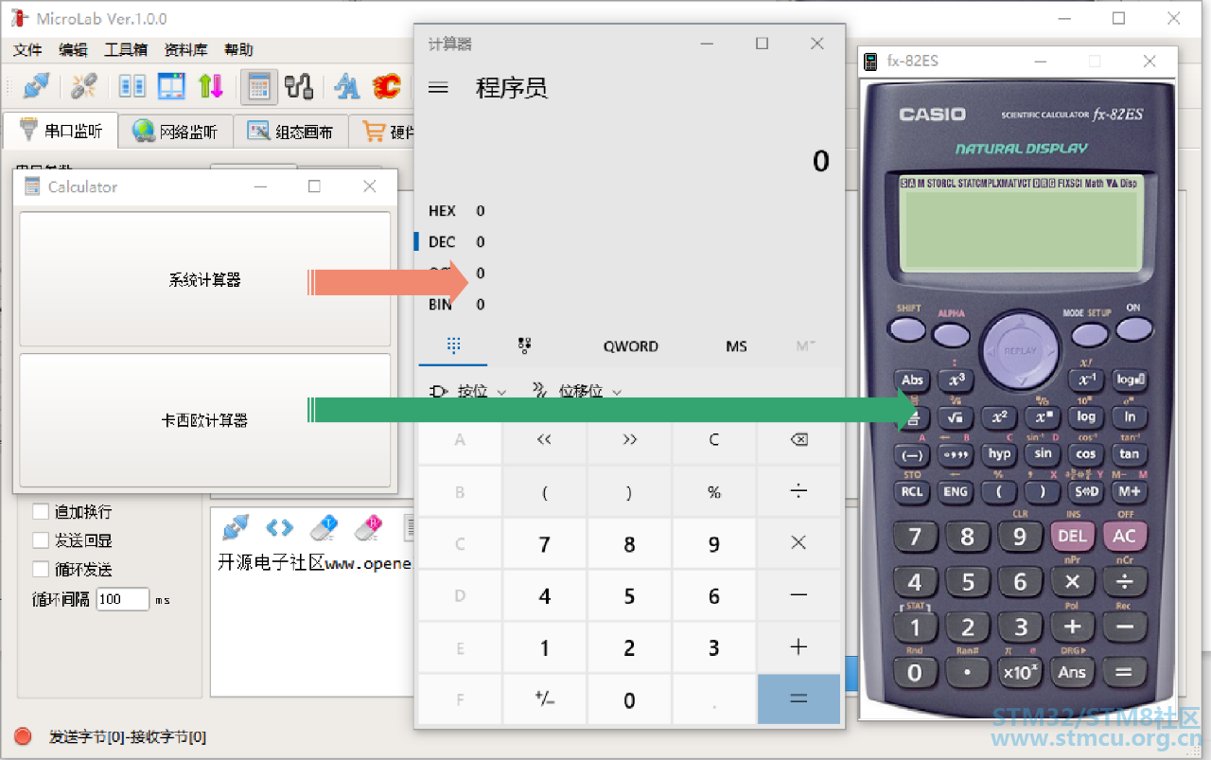Click the AC key on Casio calculator
This screenshot has width=1211, height=760.
click(1124, 536)
